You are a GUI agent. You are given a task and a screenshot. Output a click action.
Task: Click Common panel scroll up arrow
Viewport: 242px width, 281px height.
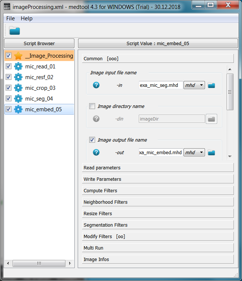point(230,70)
